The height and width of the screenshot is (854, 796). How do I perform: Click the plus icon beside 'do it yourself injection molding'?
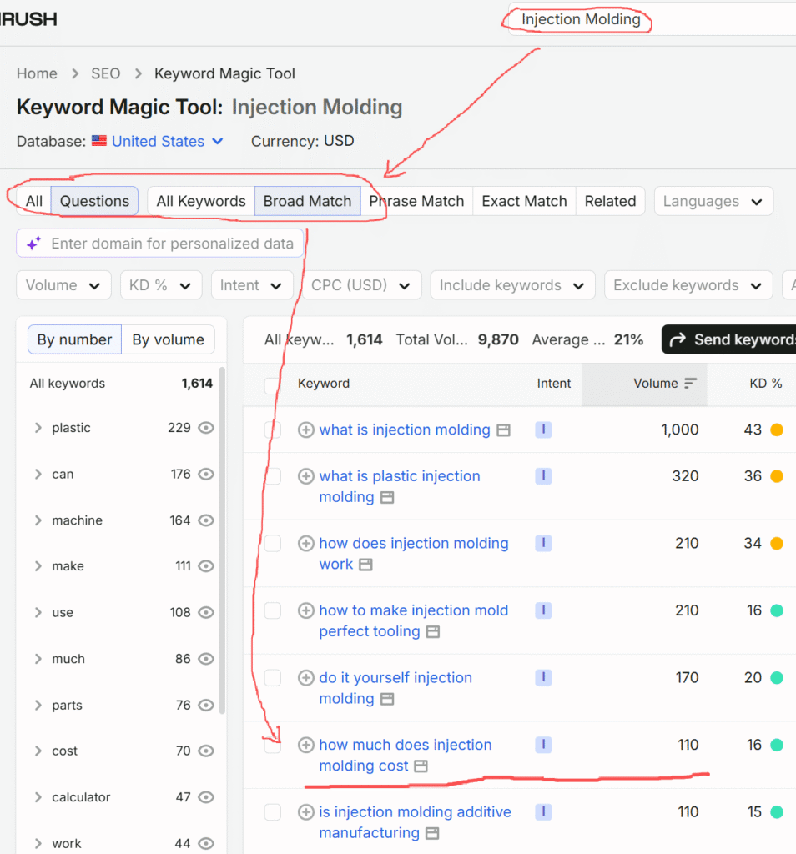coord(305,677)
